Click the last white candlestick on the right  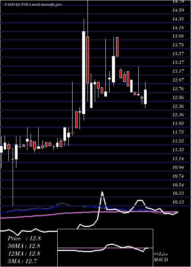click(x=145, y=97)
